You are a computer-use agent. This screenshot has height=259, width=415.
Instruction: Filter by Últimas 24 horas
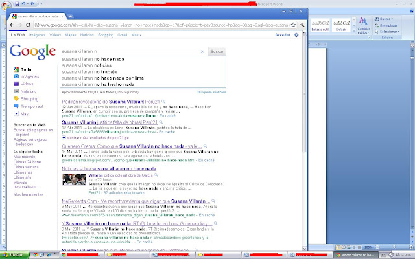coord(27,162)
